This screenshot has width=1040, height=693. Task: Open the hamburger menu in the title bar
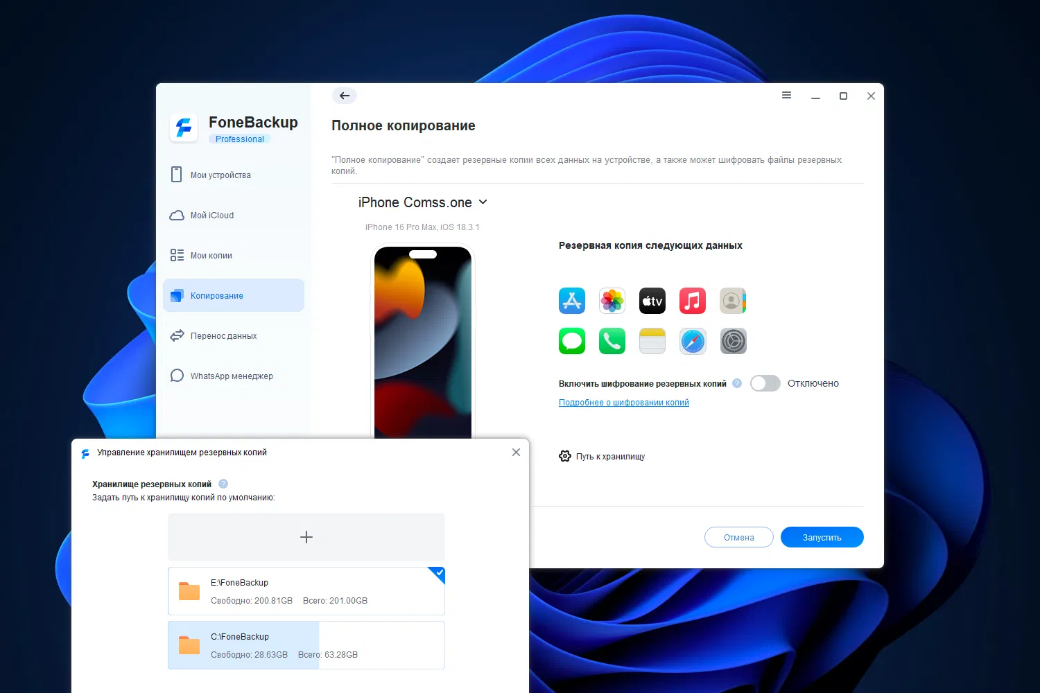click(786, 96)
